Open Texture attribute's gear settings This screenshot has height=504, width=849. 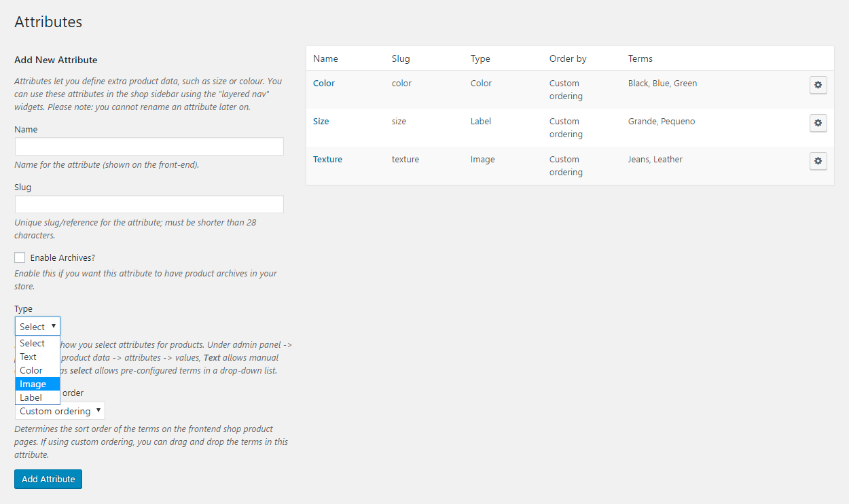[x=818, y=161]
